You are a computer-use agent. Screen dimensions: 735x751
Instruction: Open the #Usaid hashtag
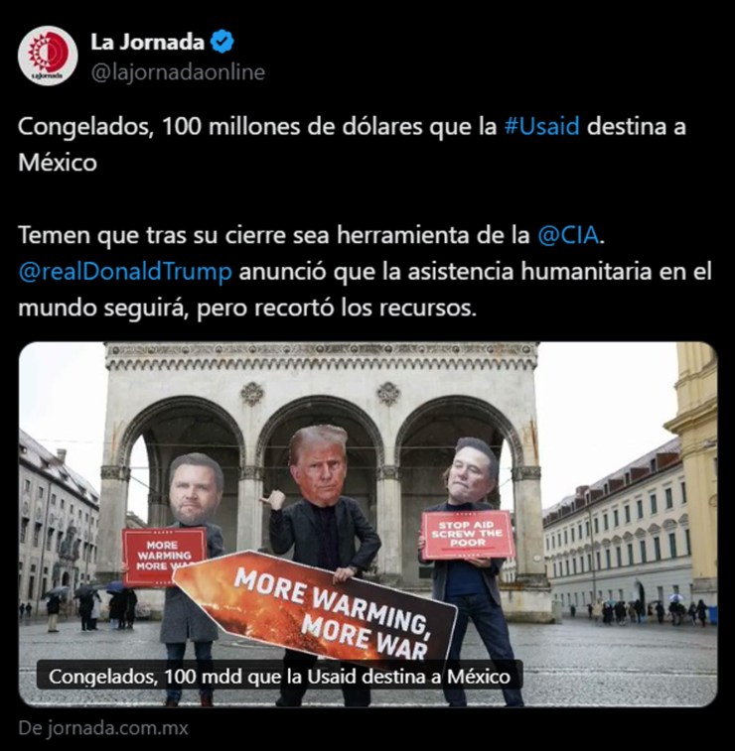coord(541,126)
